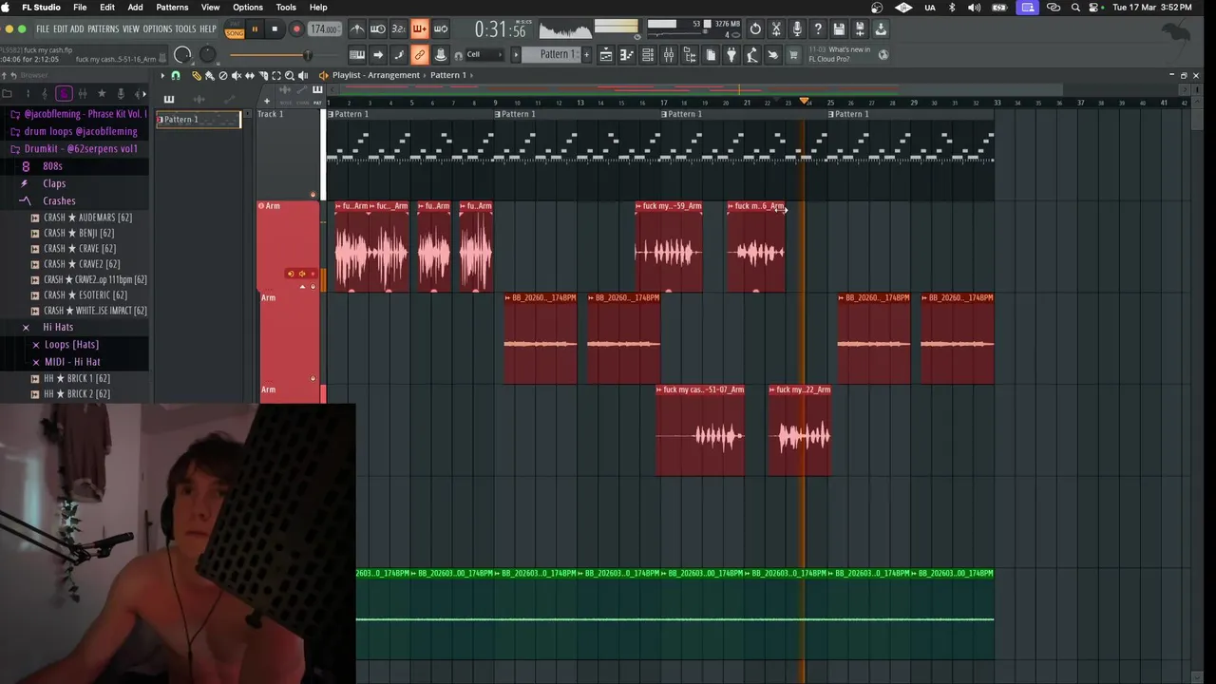Open the Pattern 1 selector dropdown
Viewport: 1216px width, 684px height.
pos(551,55)
